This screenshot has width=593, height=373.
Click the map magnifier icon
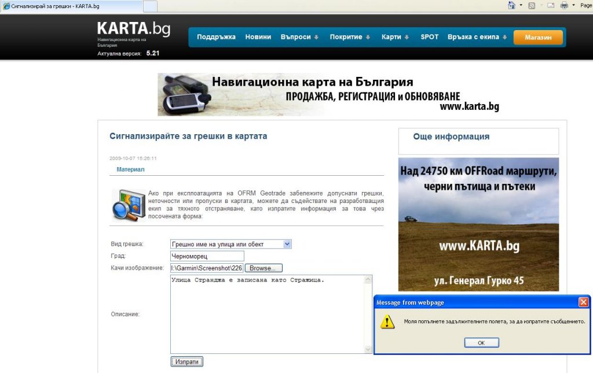pos(129,205)
